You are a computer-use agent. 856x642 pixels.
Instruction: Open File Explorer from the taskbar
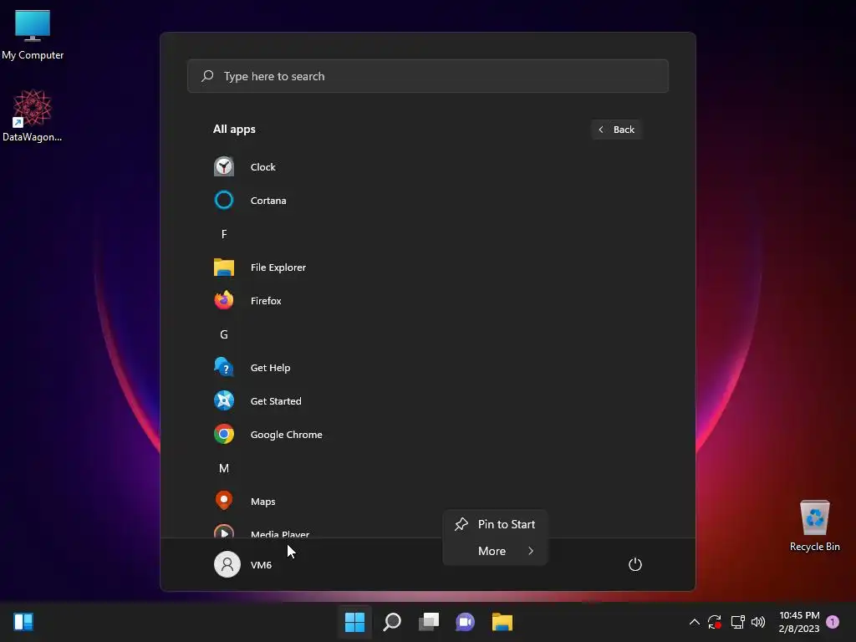point(502,622)
